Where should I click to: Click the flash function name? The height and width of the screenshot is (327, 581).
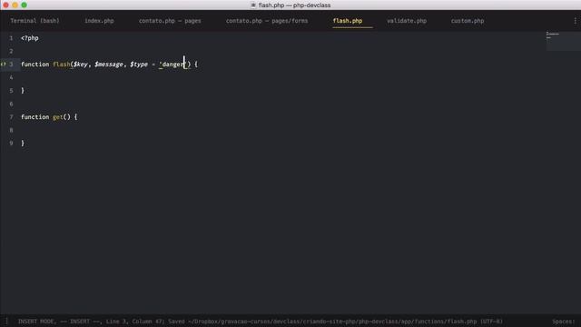[61, 64]
